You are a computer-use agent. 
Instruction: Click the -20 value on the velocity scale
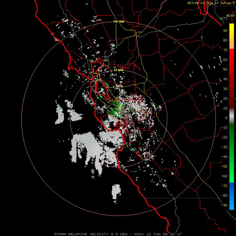(x=224, y=137)
